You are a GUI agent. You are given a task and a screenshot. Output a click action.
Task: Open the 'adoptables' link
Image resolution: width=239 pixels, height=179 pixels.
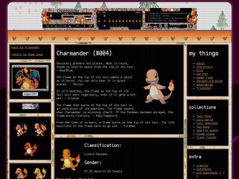pos(204,85)
